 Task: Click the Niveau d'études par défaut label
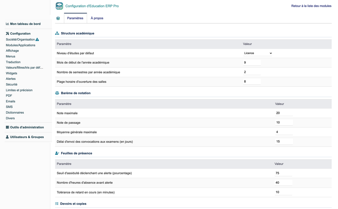[x=75, y=53]
